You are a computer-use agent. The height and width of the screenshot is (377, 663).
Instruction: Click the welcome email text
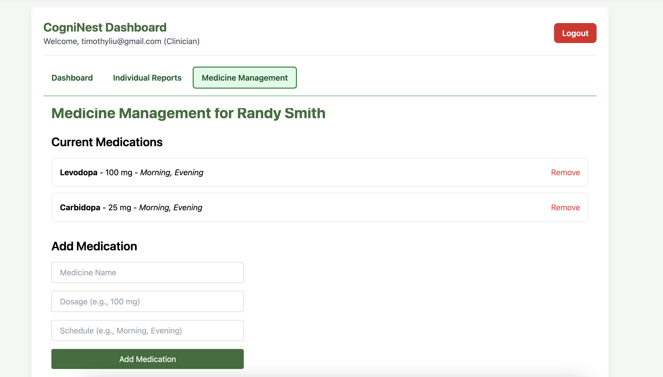(121, 41)
